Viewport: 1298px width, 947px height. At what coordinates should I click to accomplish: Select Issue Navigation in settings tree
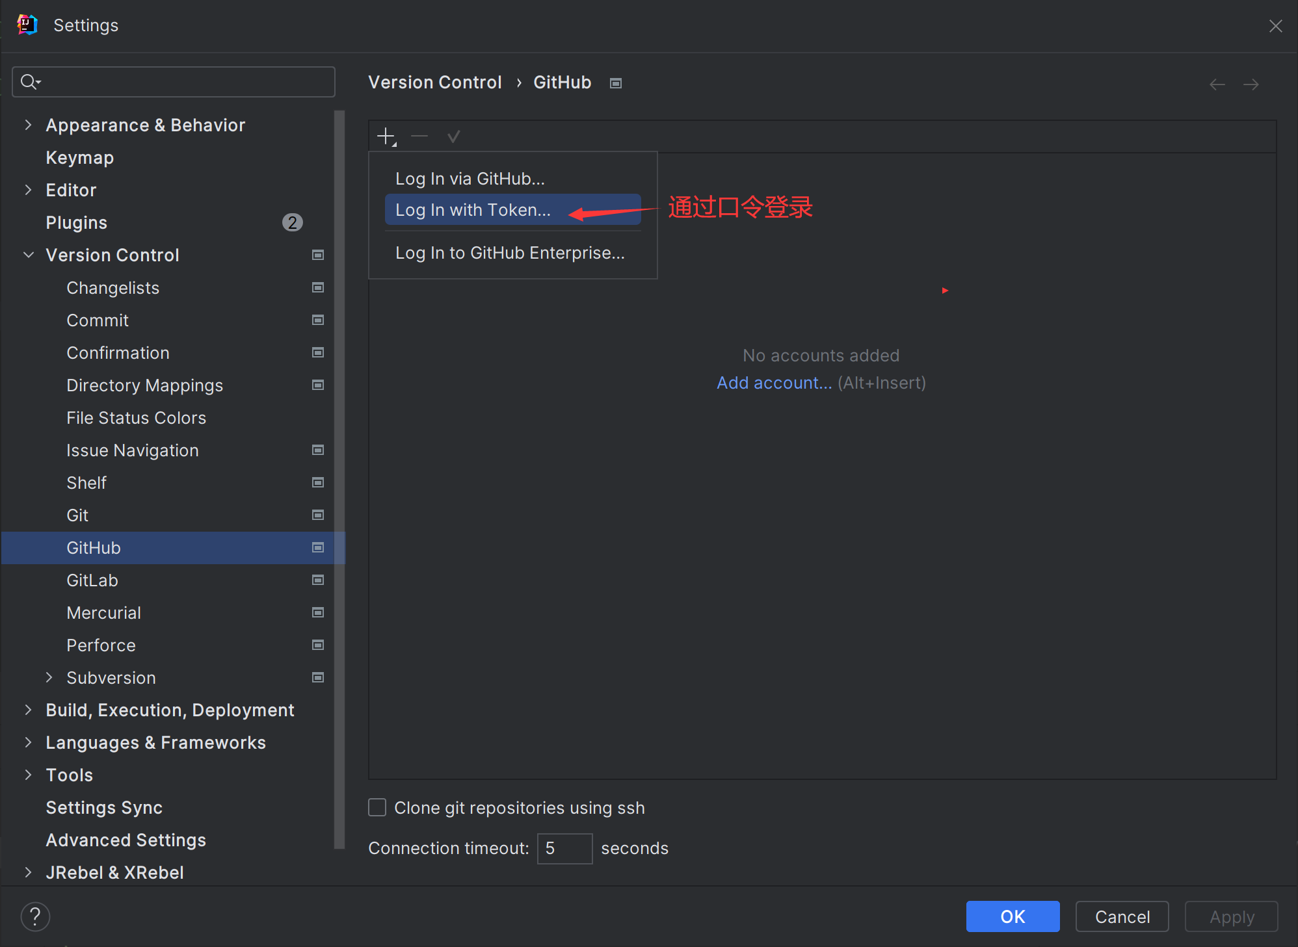[132, 450]
